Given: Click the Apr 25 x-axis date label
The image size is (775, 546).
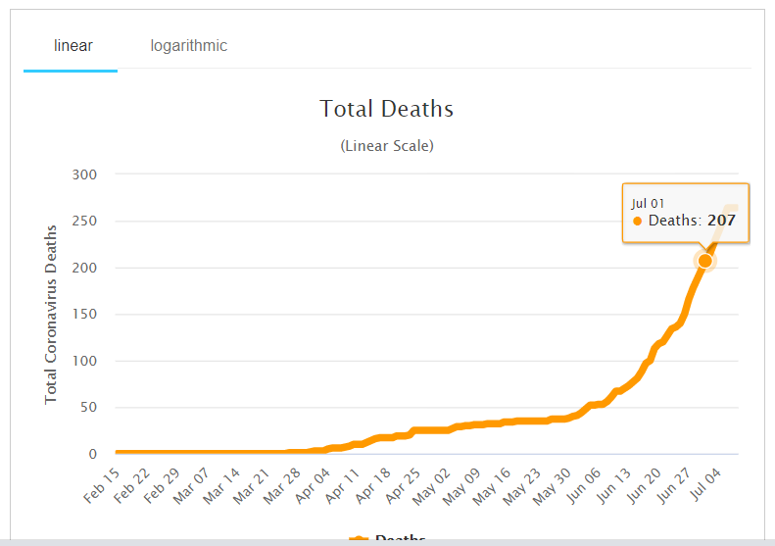Looking at the screenshot, I should 404,484.
